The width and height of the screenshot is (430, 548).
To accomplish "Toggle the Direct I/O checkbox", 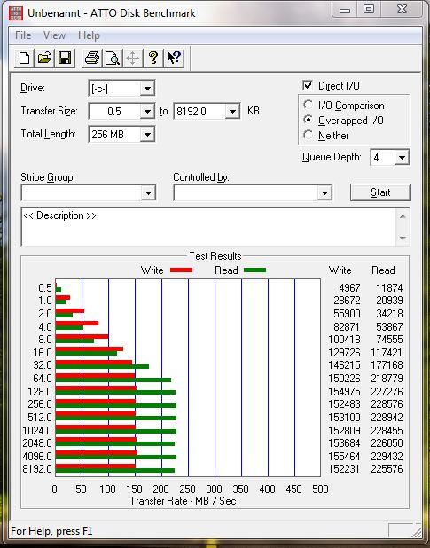I will (308, 85).
